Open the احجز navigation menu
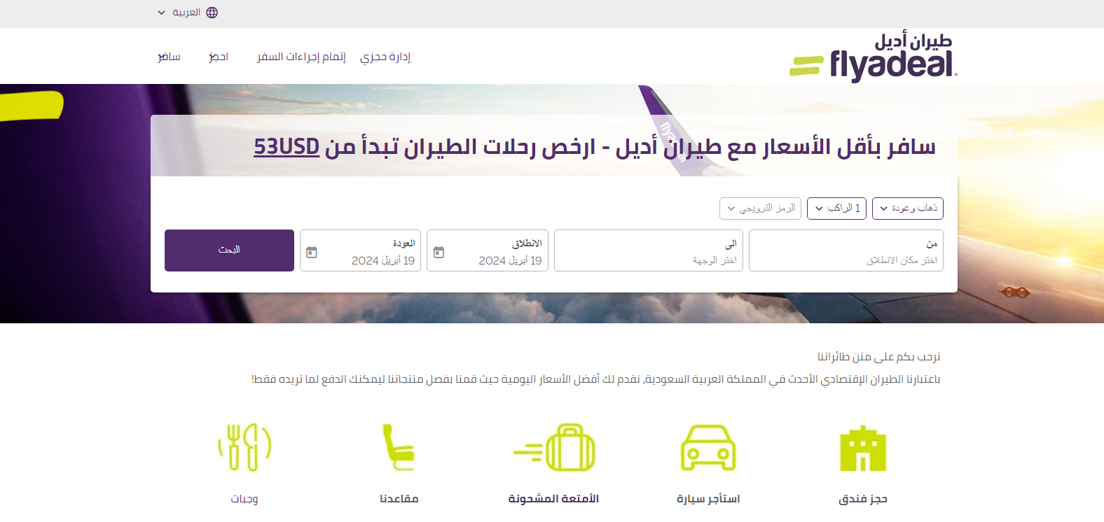This screenshot has height=522, width=1104. pos(219,57)
